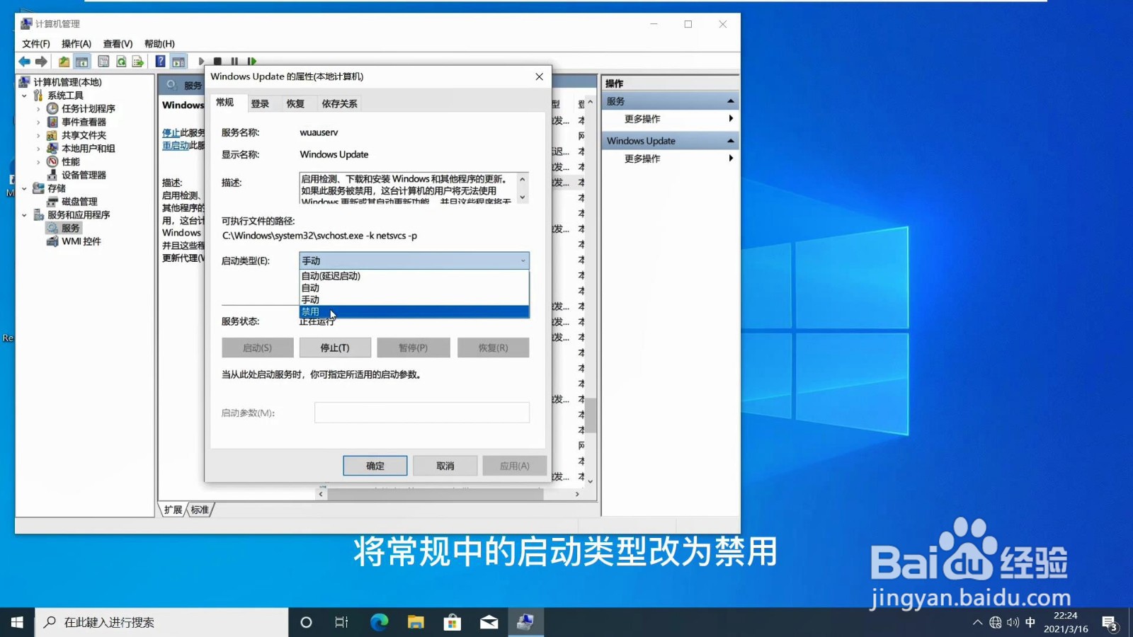The height and width of the screenshot is (637, 1133).
Task: Choose 自动(延迟启动) from startup list
Action: click(414, 276)
